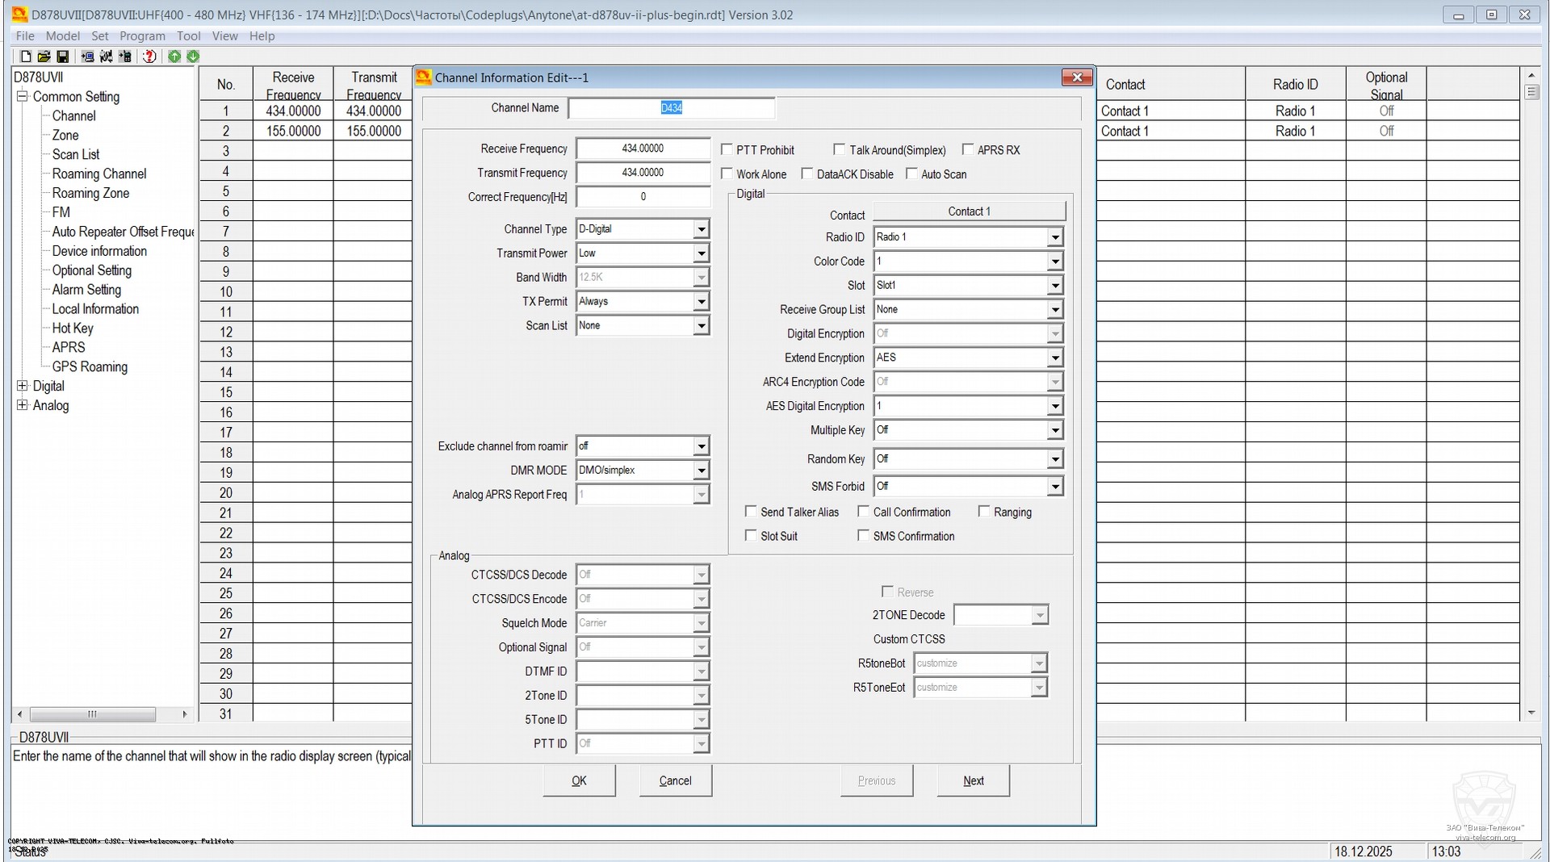Expand the Digital tree node
Screen dimensions: 1550x862
(x=23, y=387)
